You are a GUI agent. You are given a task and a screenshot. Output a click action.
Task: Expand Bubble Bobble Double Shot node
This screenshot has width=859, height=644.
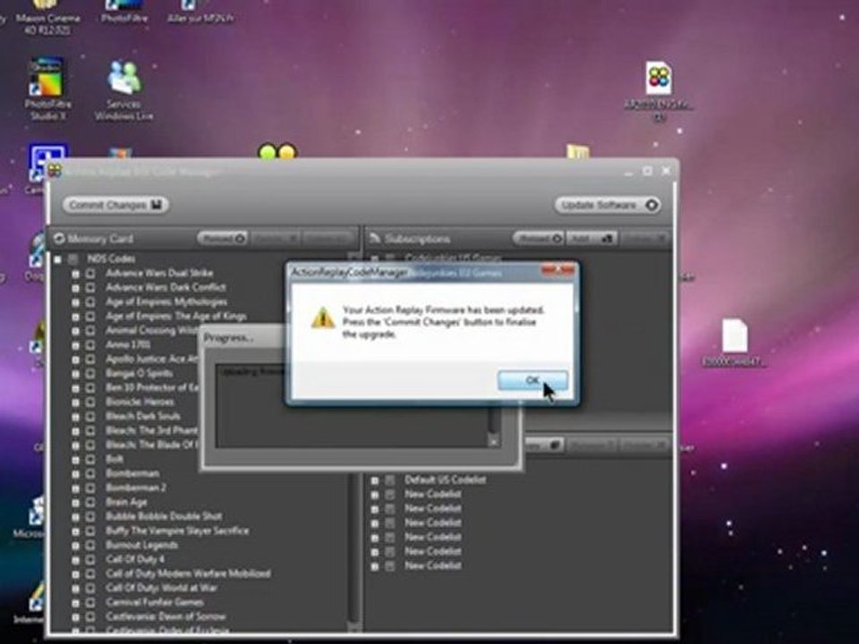click(75, 516)
